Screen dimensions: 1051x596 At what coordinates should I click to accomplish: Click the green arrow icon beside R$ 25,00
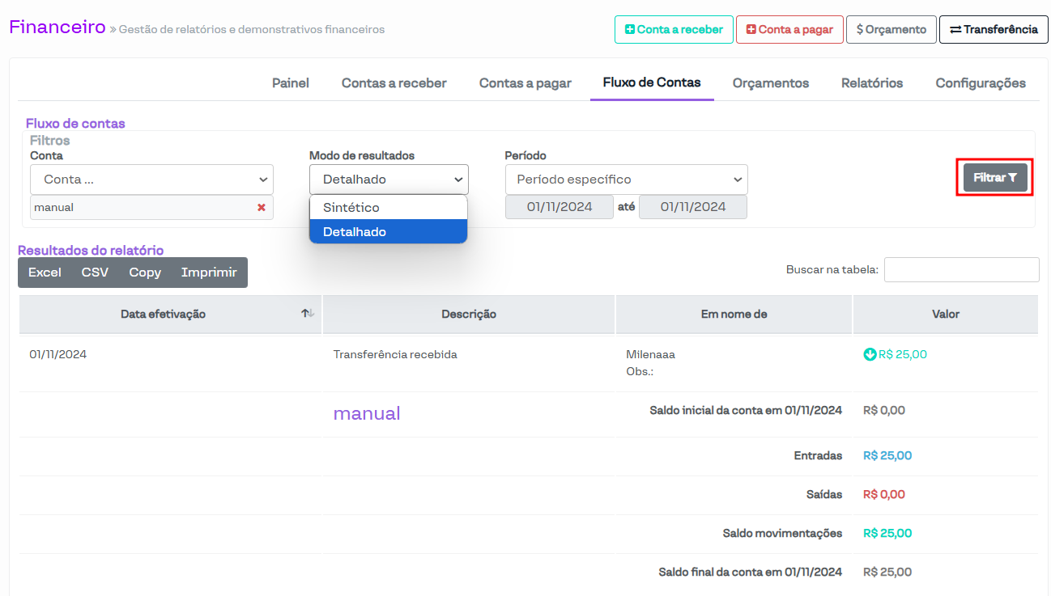pos(870,354)
